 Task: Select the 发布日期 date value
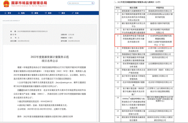point(74,41)
